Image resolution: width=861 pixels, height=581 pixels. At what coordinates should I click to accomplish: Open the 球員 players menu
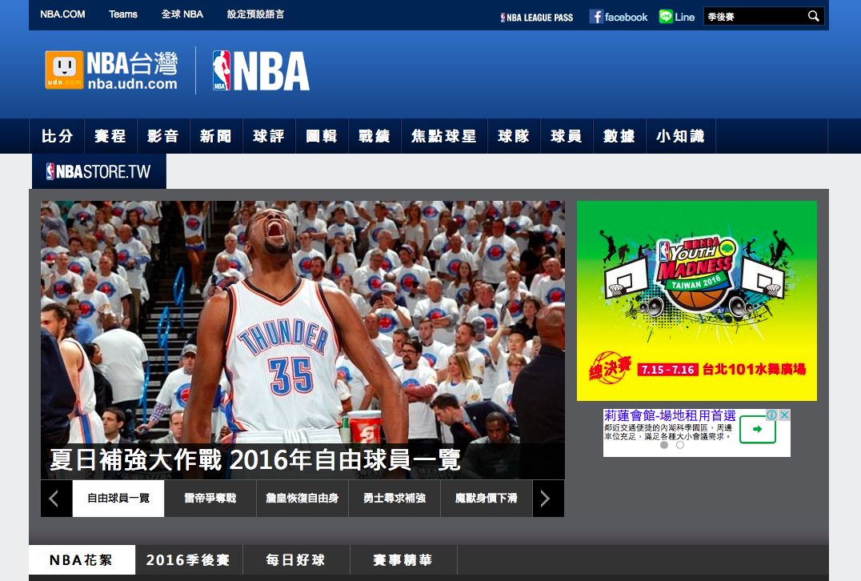[x=567, y=136]
